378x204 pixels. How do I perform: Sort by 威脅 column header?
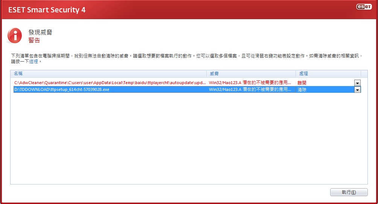tap(251, 74)
